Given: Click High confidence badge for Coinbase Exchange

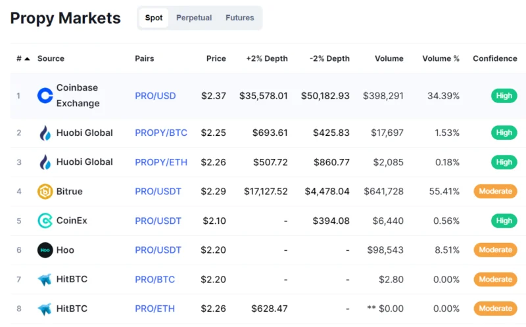Looking at the screenshot, I should coord(504,96).
